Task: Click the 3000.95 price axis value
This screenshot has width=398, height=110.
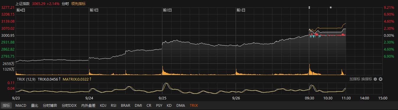Action: pyautogui.click(x=8, y=35)
